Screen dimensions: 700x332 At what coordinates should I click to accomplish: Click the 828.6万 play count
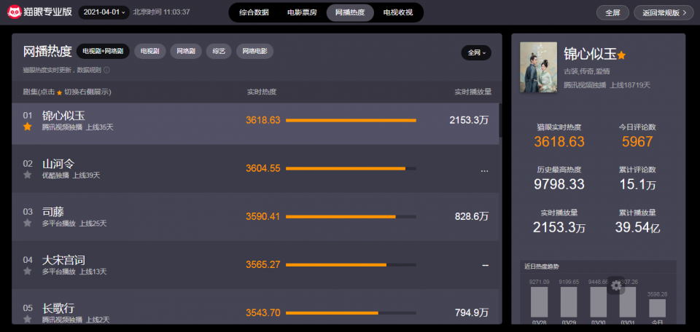(x=472, y=216)
